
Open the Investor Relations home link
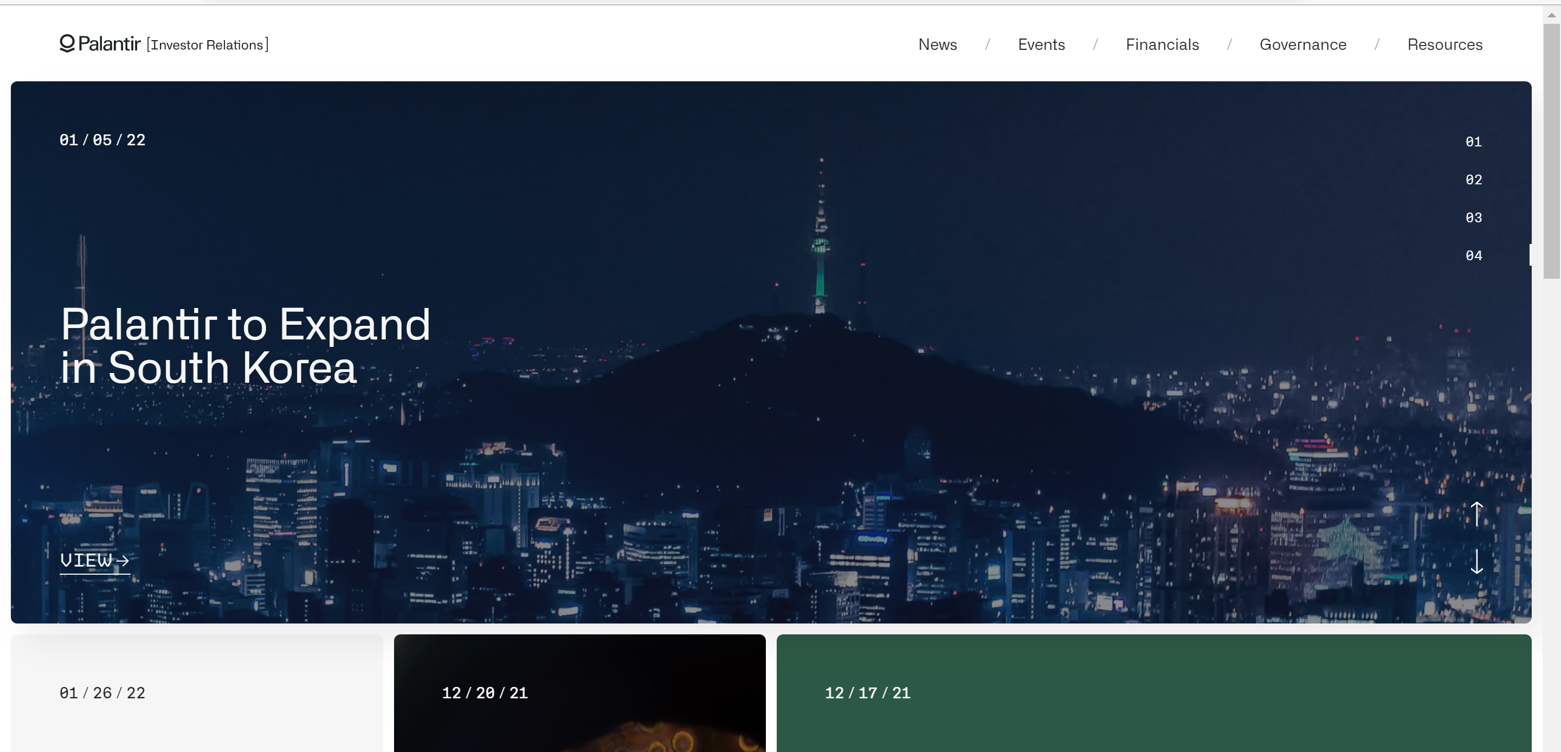[207, 45]
